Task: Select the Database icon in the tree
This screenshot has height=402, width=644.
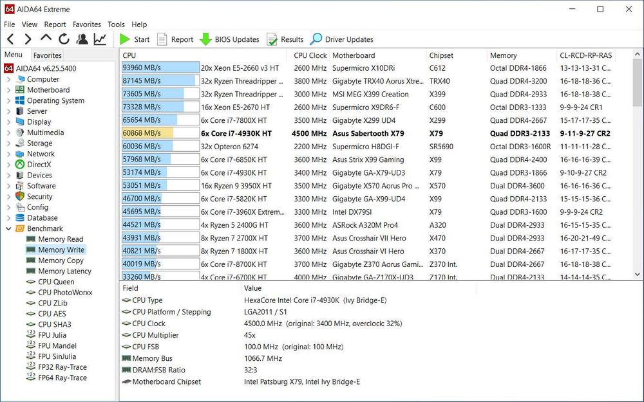Action: pos(20,218)
